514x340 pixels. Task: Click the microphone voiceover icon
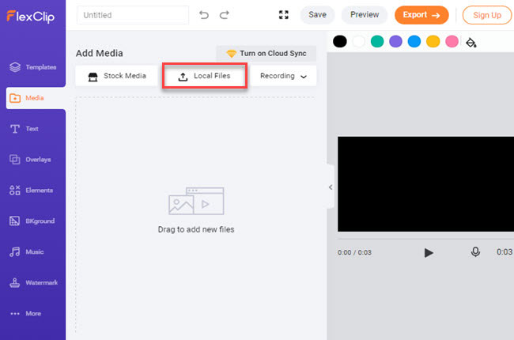pos(475,252)
